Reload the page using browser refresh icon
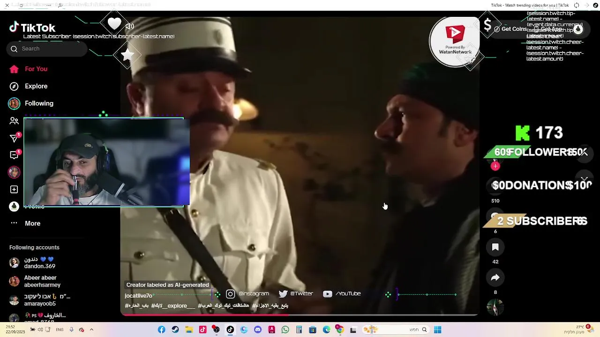Screen dimensions: 600x337 click(577, 5)
